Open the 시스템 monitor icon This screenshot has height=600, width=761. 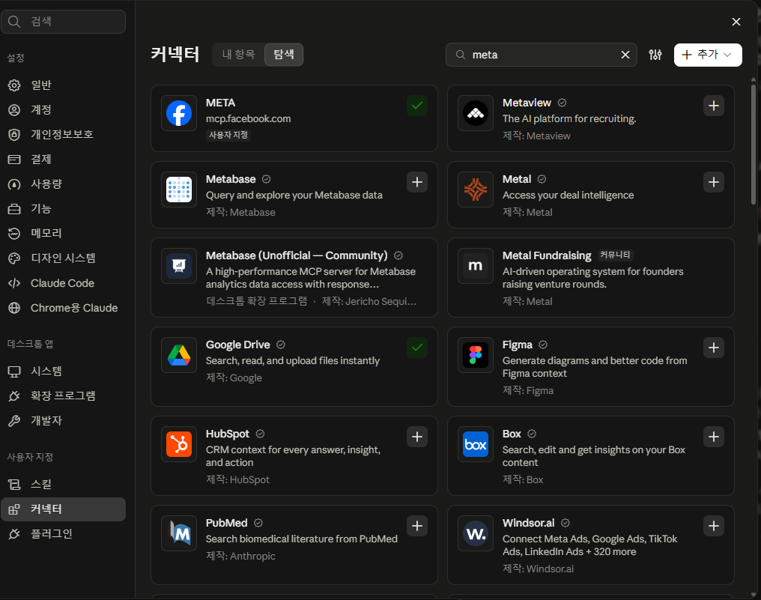point(14,372)
